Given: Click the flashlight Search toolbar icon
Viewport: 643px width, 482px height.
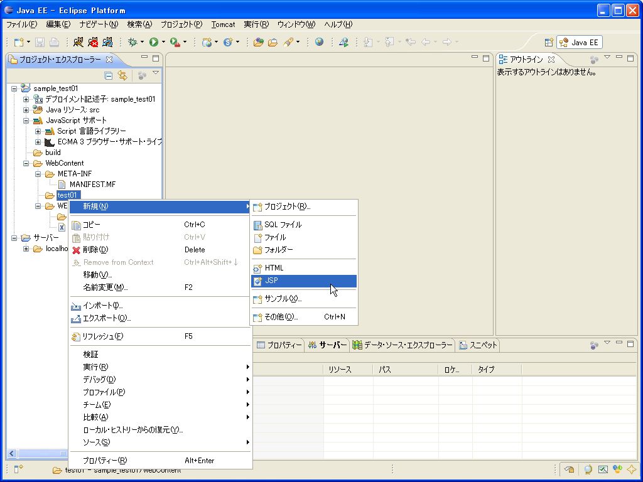Looking at the screenshot, I should pyautogui.click(x=288, y=42).
